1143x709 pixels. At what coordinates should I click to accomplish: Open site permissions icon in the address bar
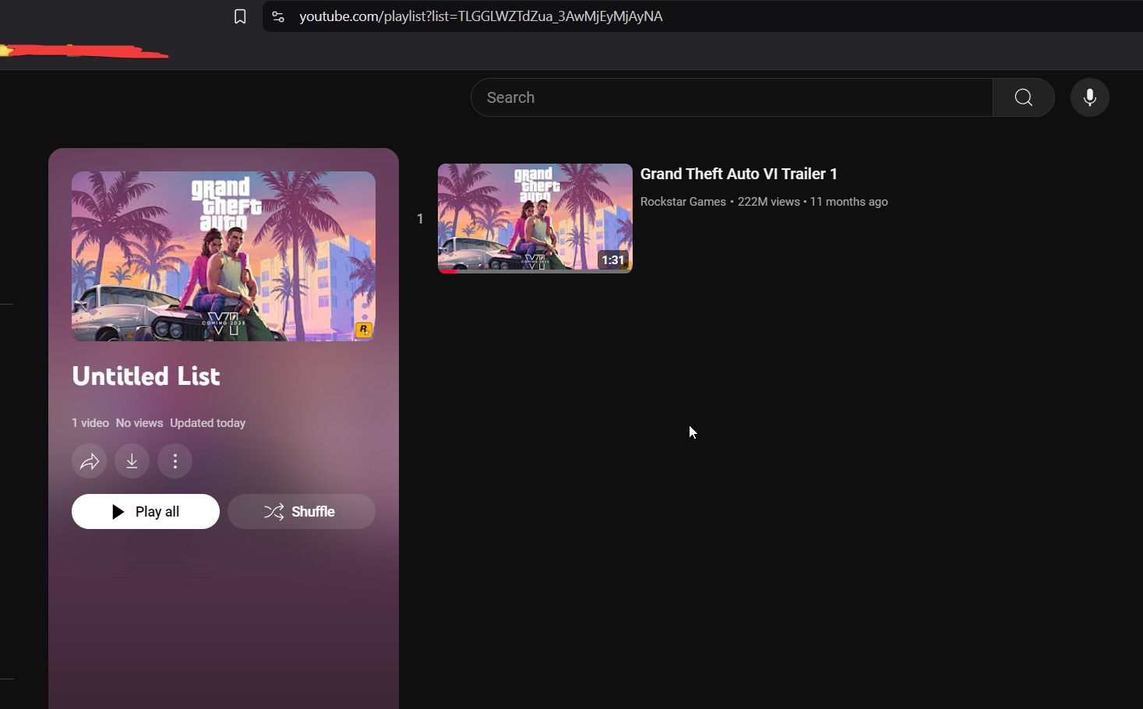pos(277,16)
